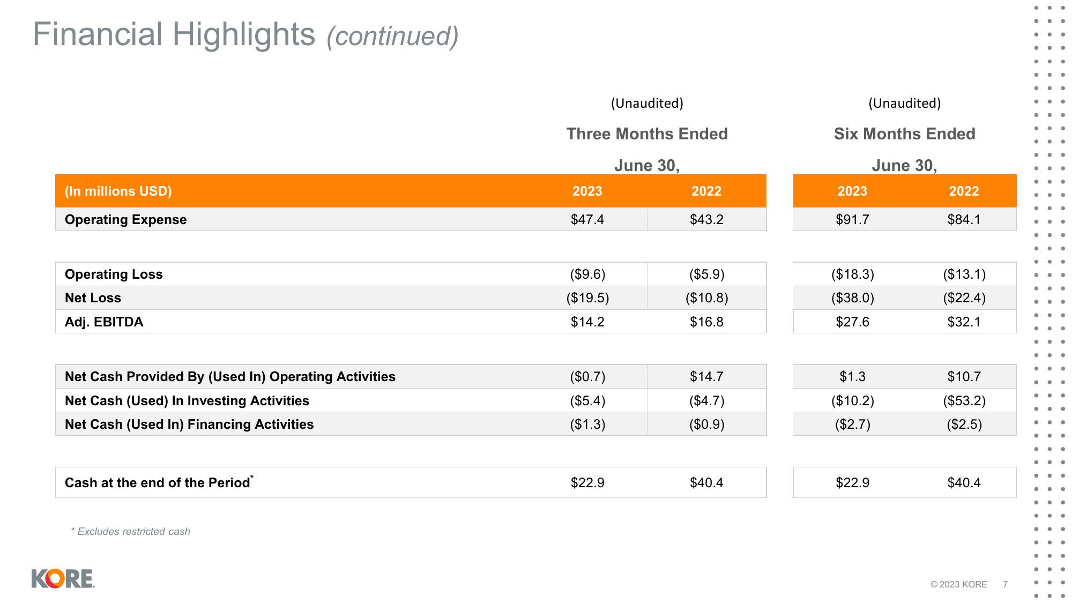Click the "($5.4)" investing activities value

click(x=587, y=401)
